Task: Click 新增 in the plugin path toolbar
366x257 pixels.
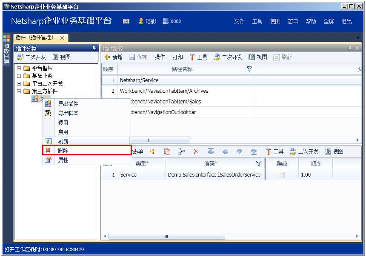Action: 114,57
